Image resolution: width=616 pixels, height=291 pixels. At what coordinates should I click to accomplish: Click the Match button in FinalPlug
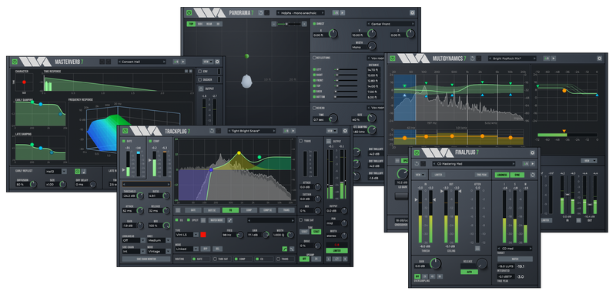coord(514,259)
